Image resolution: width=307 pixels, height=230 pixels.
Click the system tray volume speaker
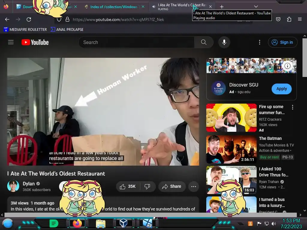click(273, 223)
